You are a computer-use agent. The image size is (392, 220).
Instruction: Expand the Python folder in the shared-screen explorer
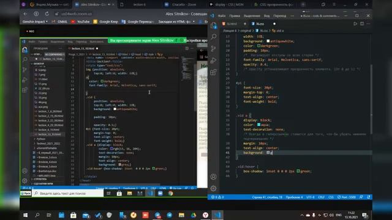(x=40, y=139)
